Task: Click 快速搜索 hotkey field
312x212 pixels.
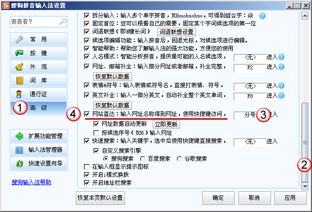Action: tap(250, 142)
